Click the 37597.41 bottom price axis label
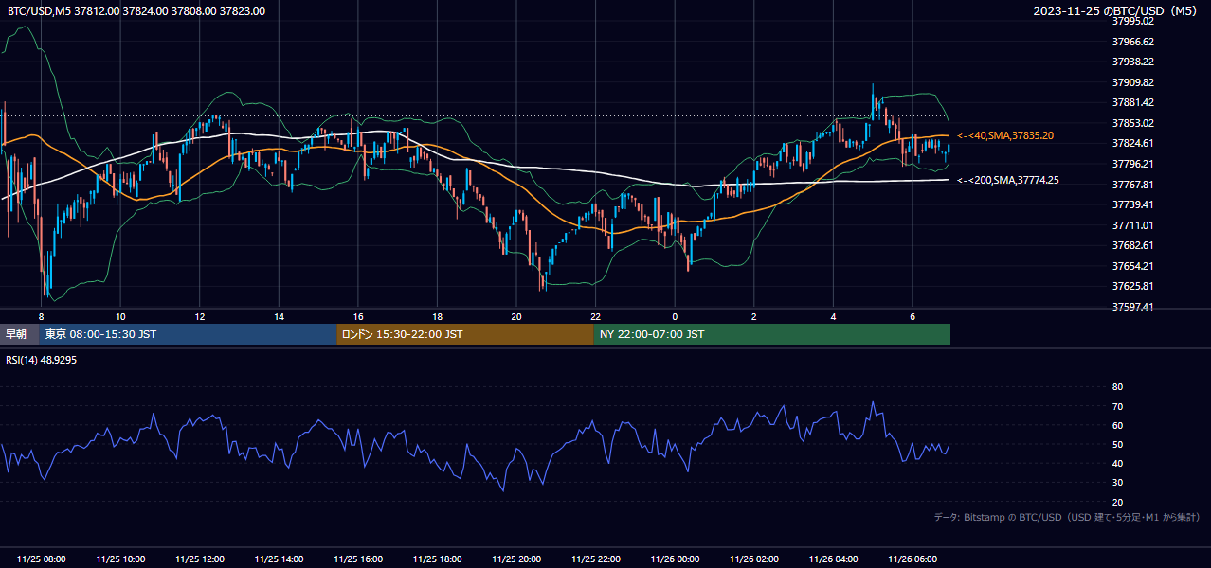The image size is (1211, 568). coord(1133,307)
